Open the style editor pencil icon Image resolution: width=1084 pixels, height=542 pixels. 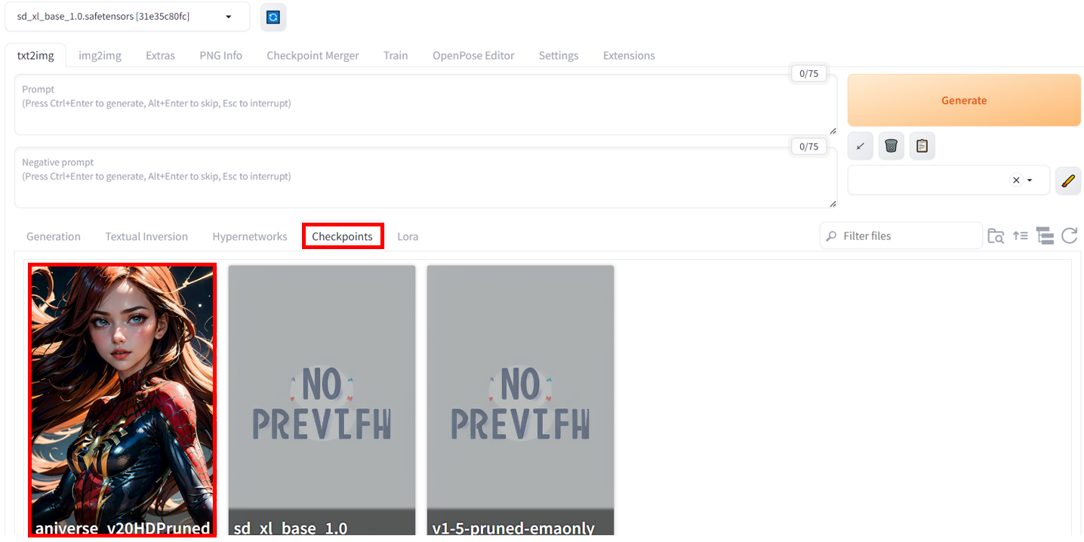[1068, 180]
